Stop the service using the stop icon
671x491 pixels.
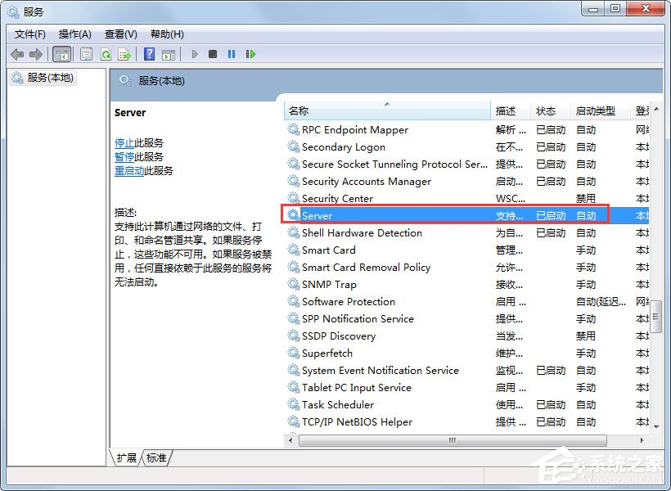212,54
